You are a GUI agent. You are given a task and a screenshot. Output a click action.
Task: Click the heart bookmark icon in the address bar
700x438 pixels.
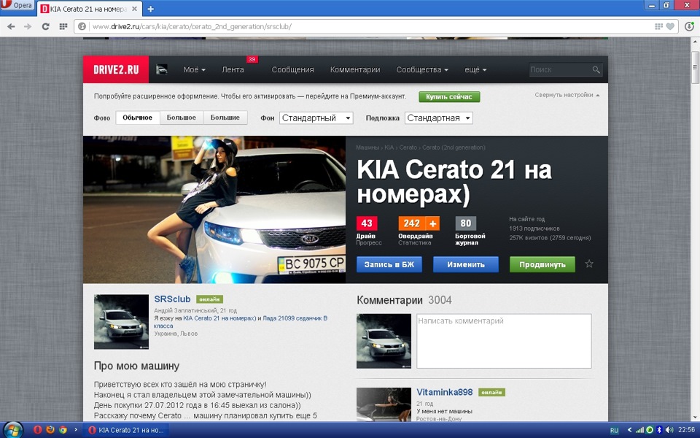point(670,26)
